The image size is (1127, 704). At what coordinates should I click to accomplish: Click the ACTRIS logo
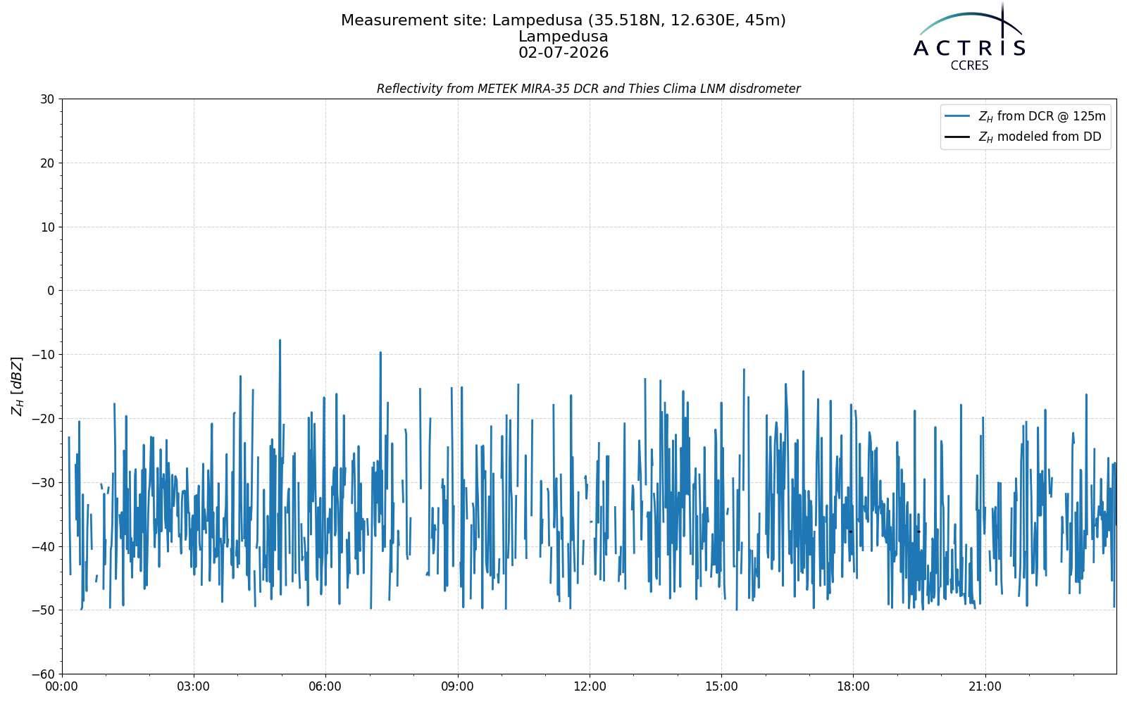coord(969,37)
